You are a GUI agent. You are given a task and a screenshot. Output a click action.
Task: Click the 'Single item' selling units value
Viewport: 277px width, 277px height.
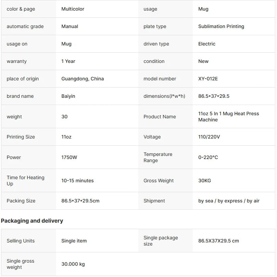click(x=74, y=241)
